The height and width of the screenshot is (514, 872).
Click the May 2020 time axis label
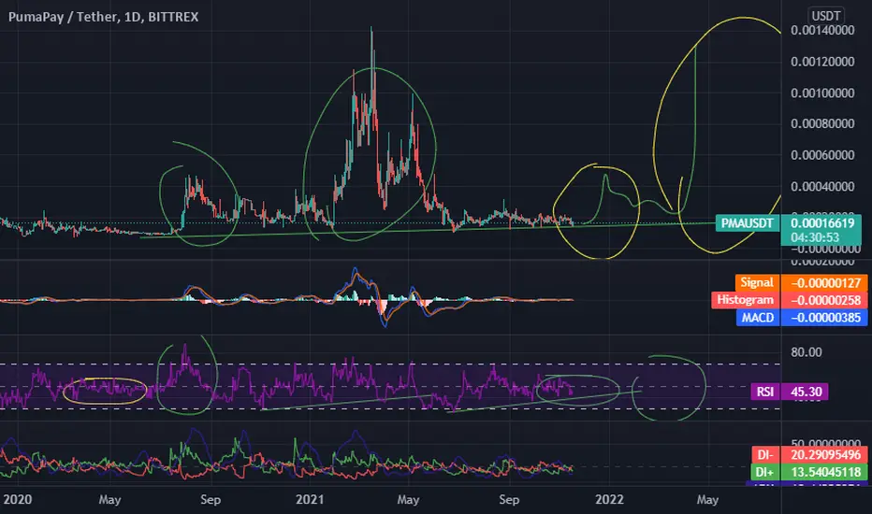pyautogui.click(x=109, y=500)
